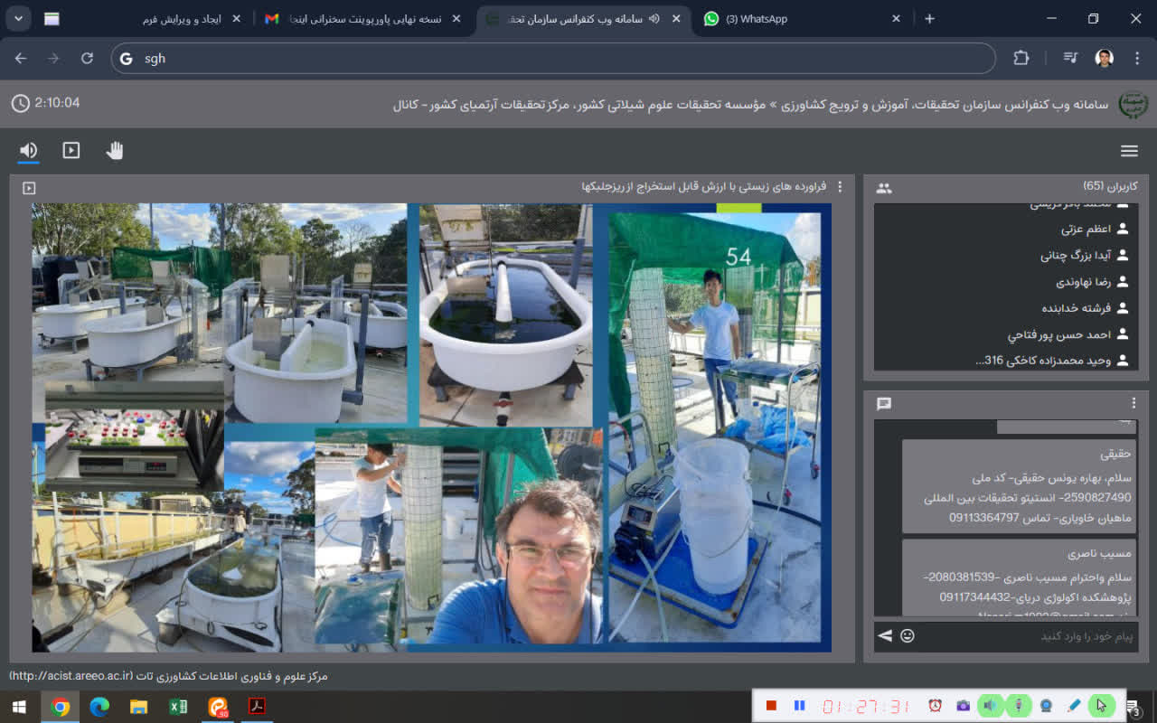Viewport: 1157px width, 723px height.
Task: Open the hamburger main menu
Action: point(1129,151)
